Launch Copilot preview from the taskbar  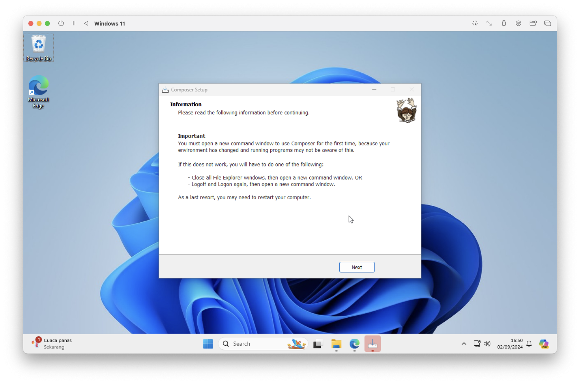[544, 344]
